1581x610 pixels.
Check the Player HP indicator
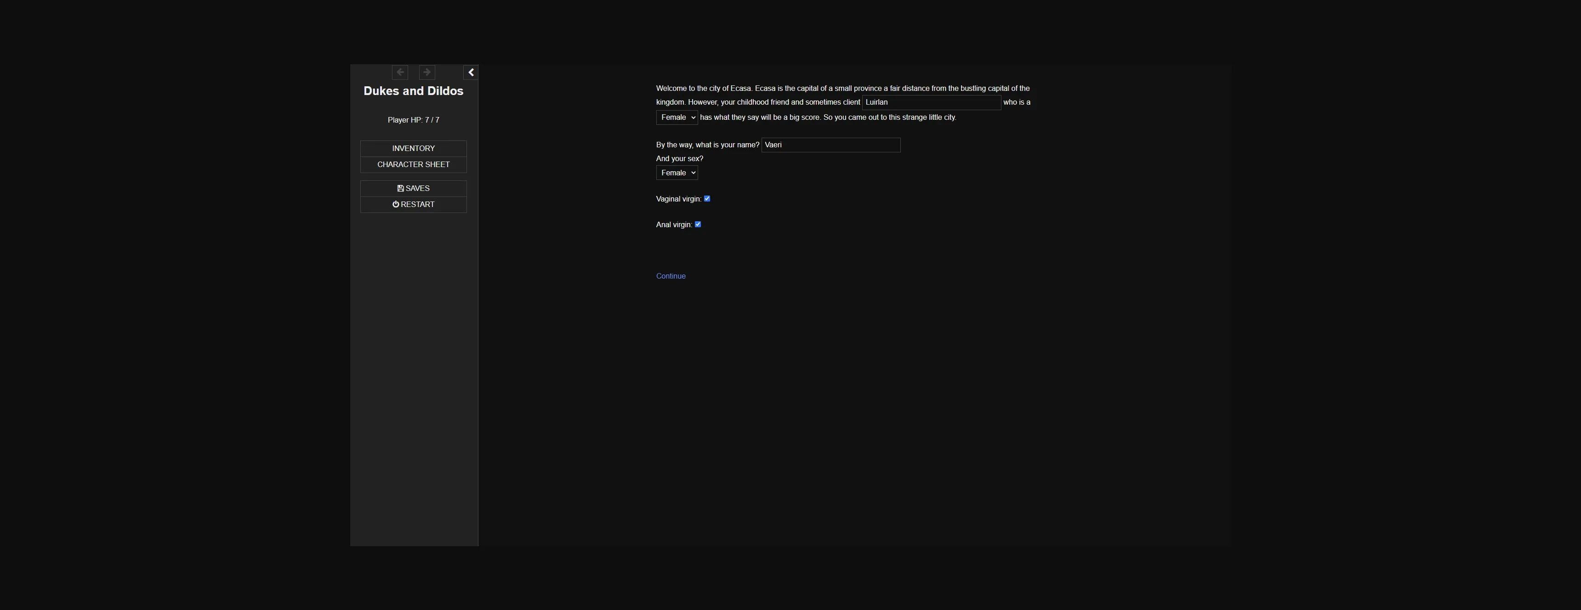coord(413,119)
